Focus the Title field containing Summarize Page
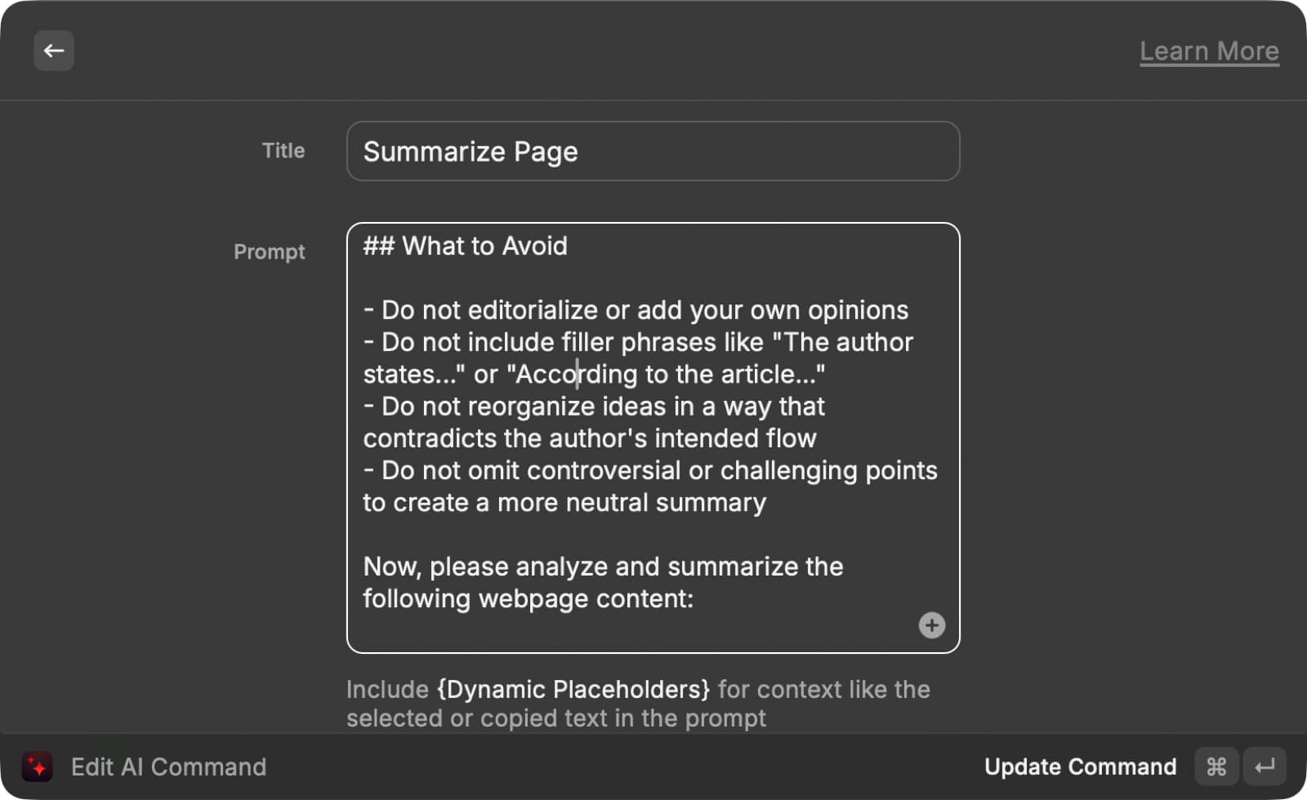The width and height of the screenshot is (1307, 800). (653, 151)
